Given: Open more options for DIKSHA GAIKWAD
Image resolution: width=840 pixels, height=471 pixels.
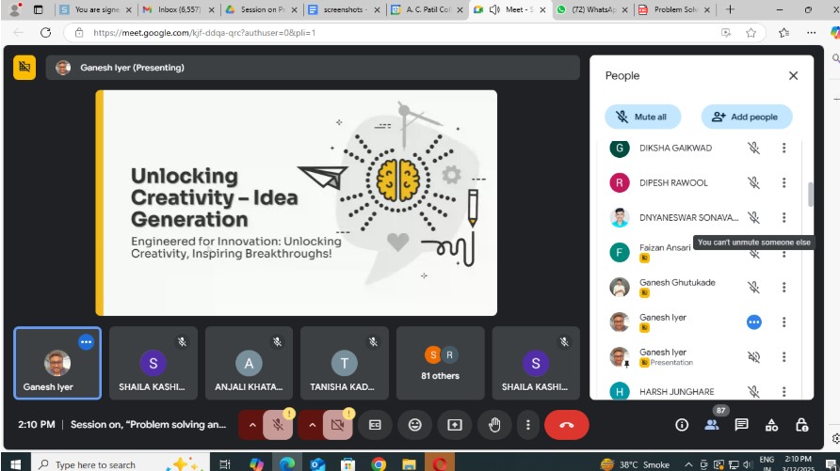Looking at the screenshot, I should 783,148.
